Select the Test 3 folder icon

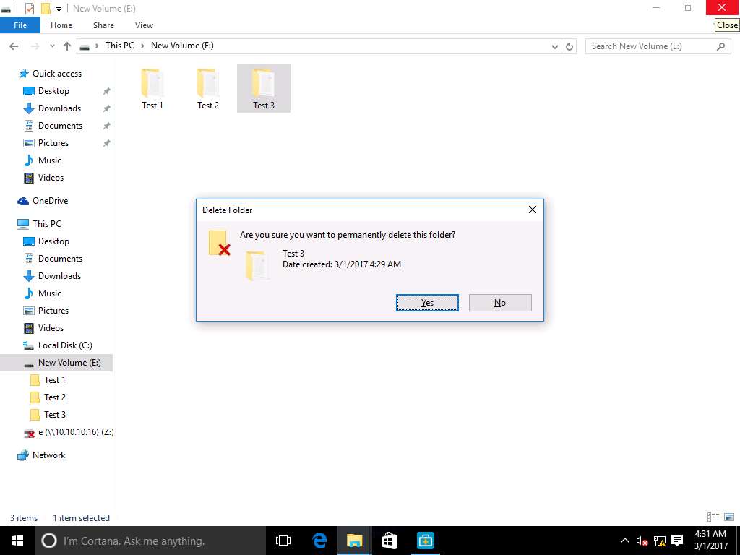[264, 89]
